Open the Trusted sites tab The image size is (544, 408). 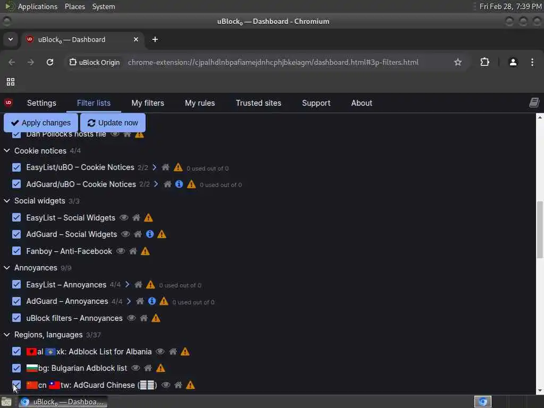[x=259, y=103]
